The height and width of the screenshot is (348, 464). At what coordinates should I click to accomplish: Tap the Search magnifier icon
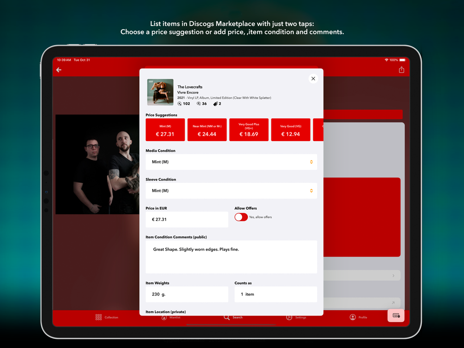pyautogui.click(x=227, y=317)
